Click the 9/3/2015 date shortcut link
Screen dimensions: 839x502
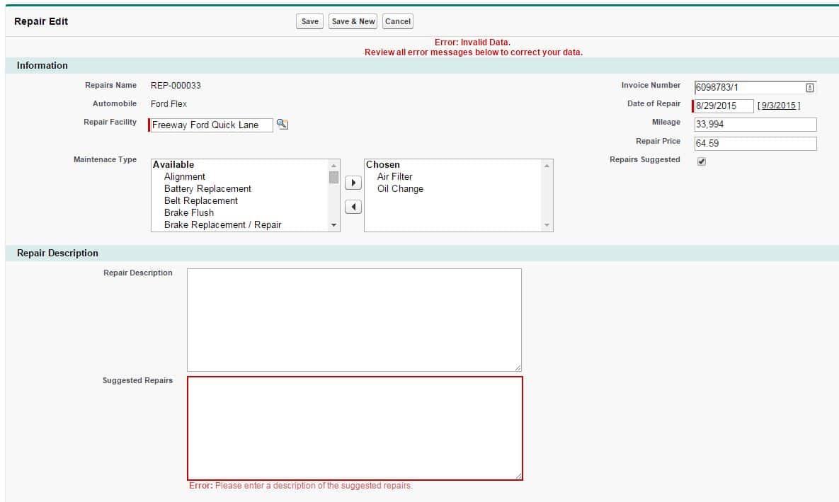(x=780, y=105)
